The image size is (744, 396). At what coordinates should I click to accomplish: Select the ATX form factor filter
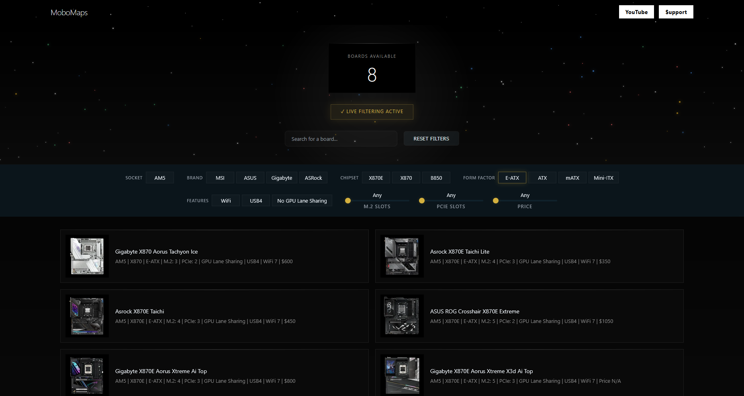tap(542, 178)
